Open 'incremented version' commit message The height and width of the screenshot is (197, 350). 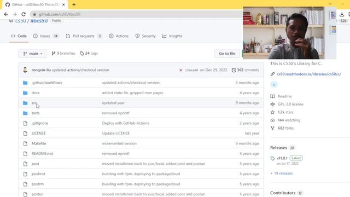pyautogui.click(x=119, y=143)
